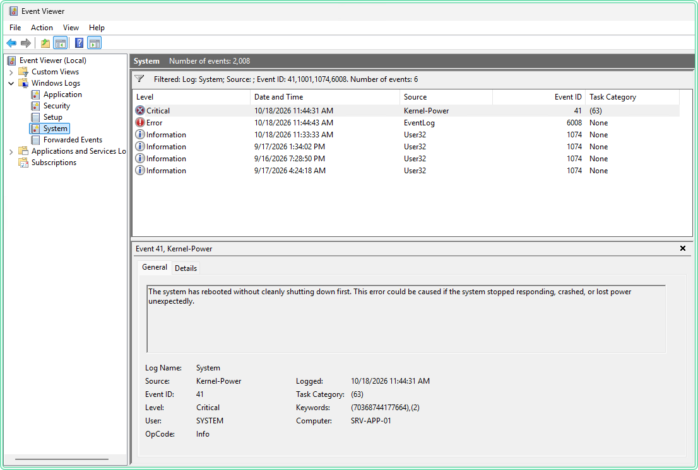Click the 9/17/2026 1:34:02 PM date cell

[289, 147]
